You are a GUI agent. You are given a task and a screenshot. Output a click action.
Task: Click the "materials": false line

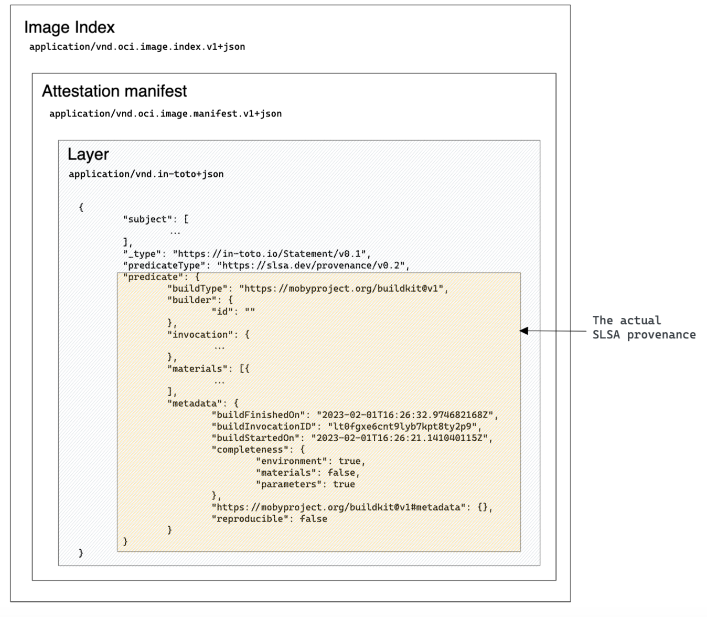coord(308,473)
